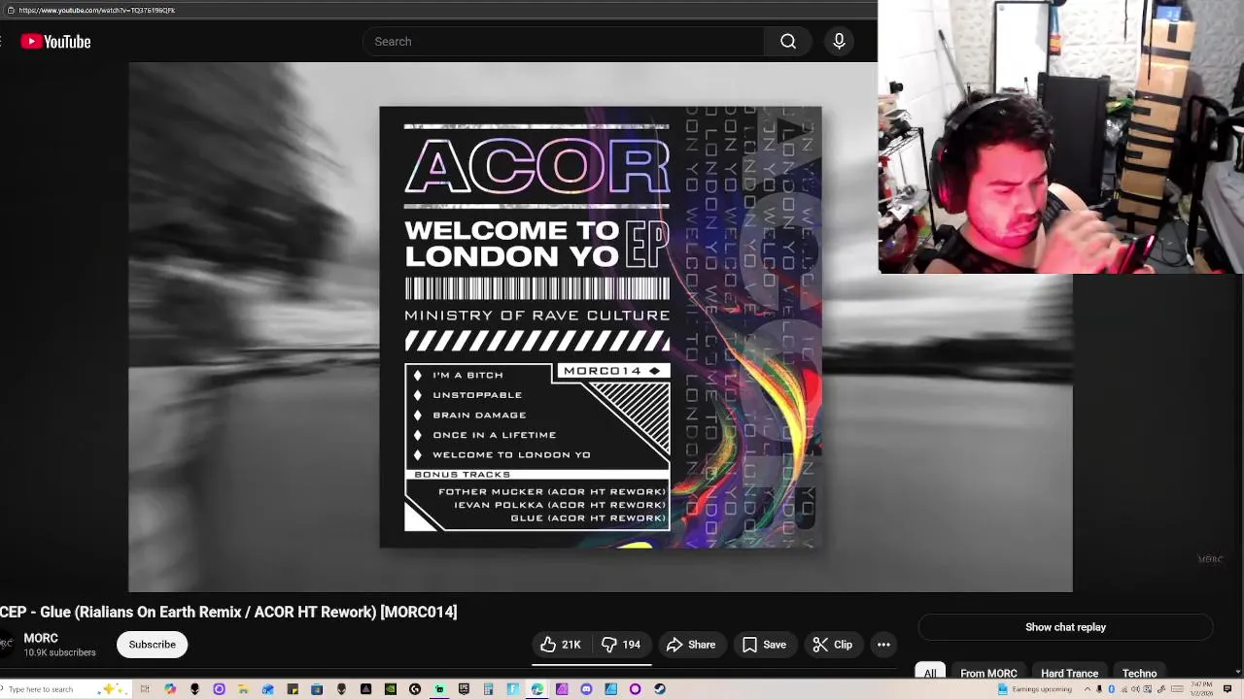Select the All filter chip
The image size is (1244, 699).
(x=930, y=673)
